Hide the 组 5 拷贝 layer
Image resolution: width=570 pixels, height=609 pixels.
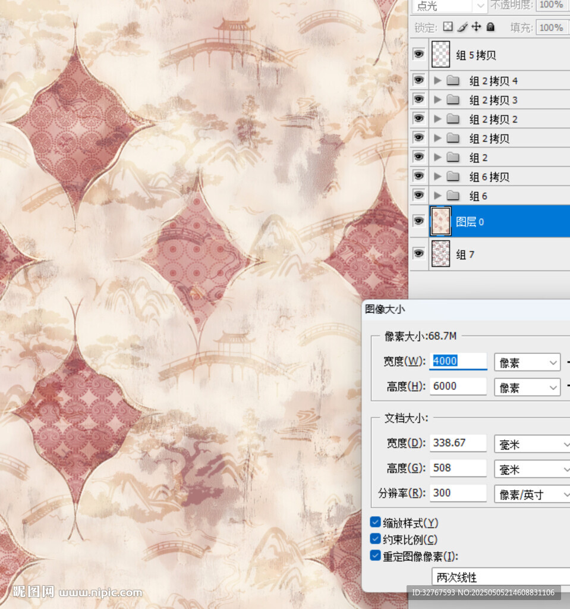(x=419, y=55)
